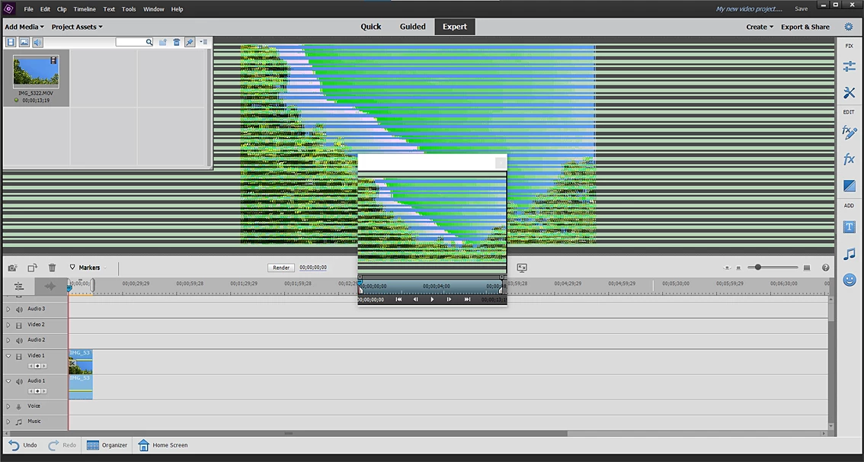Viewport: 864px width, 462px height.
Task: Click Export & Share
Action: pyautogui.click(x=805, y=27)
